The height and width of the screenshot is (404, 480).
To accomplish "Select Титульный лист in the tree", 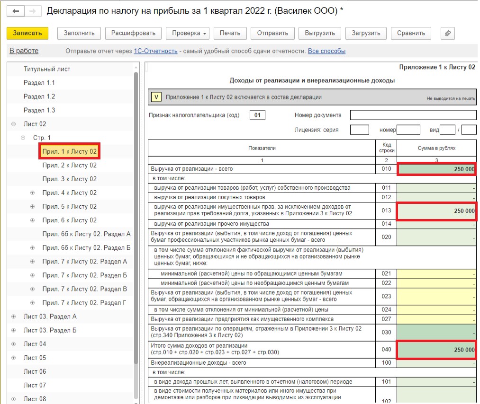I will coord(47,69).
